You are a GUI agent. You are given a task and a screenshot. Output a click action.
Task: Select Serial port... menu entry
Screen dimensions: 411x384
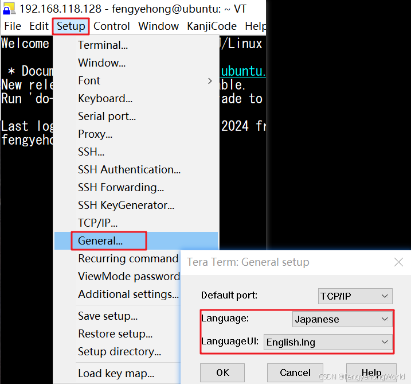click(x=107, y=117)
